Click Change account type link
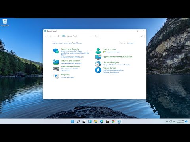 coord(112,52)
